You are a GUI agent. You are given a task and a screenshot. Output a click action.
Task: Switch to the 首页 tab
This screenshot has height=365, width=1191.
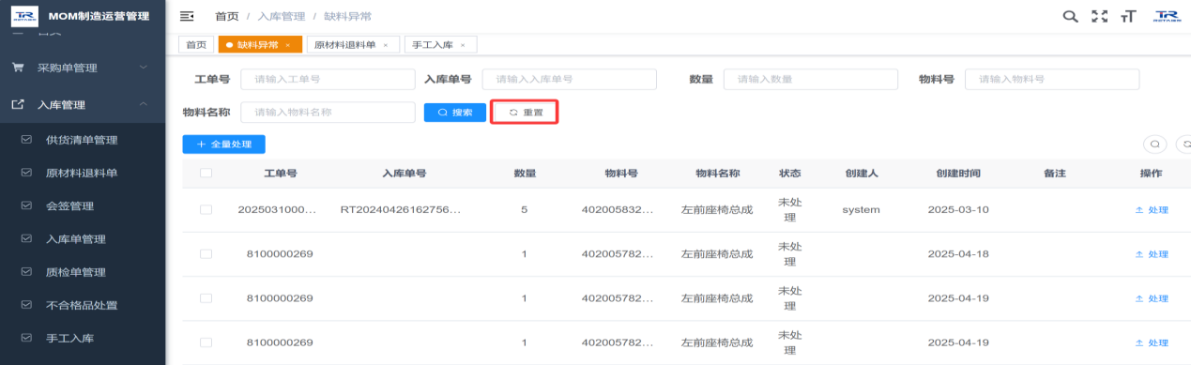click(x=195, y=44)
